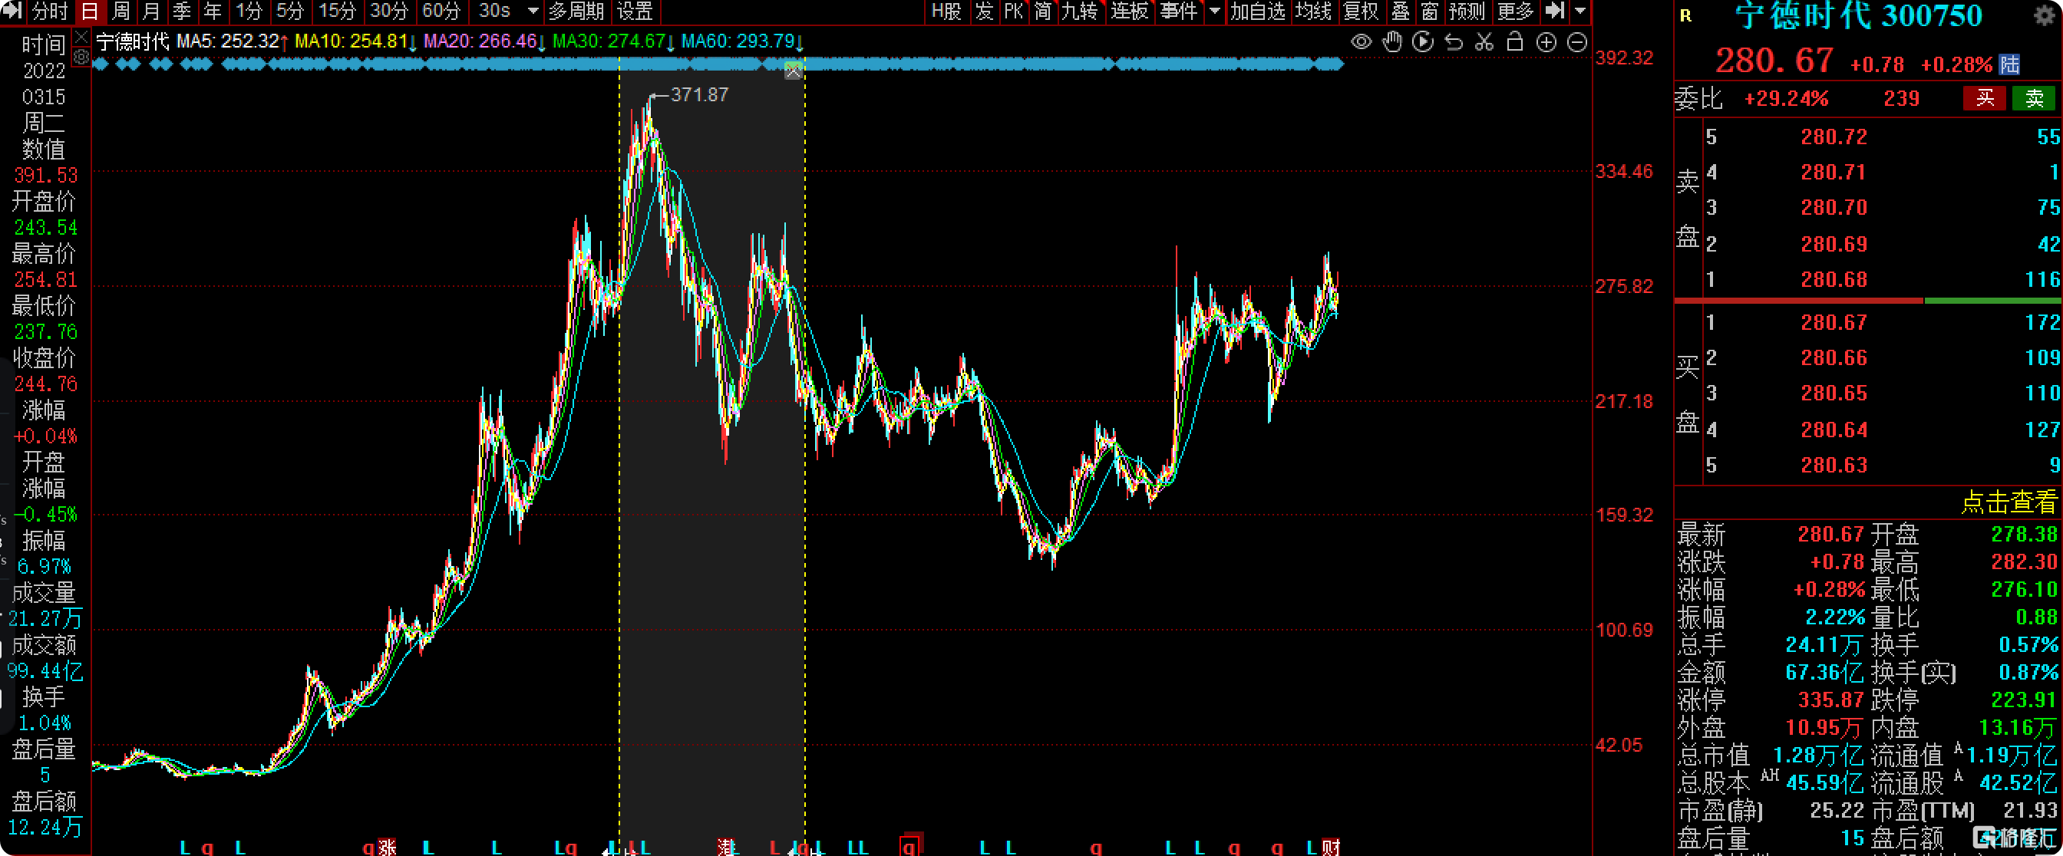
Task: Select the hand pan tool
Action: coord(1393,41)
